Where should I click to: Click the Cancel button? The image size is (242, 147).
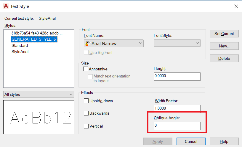191,141
